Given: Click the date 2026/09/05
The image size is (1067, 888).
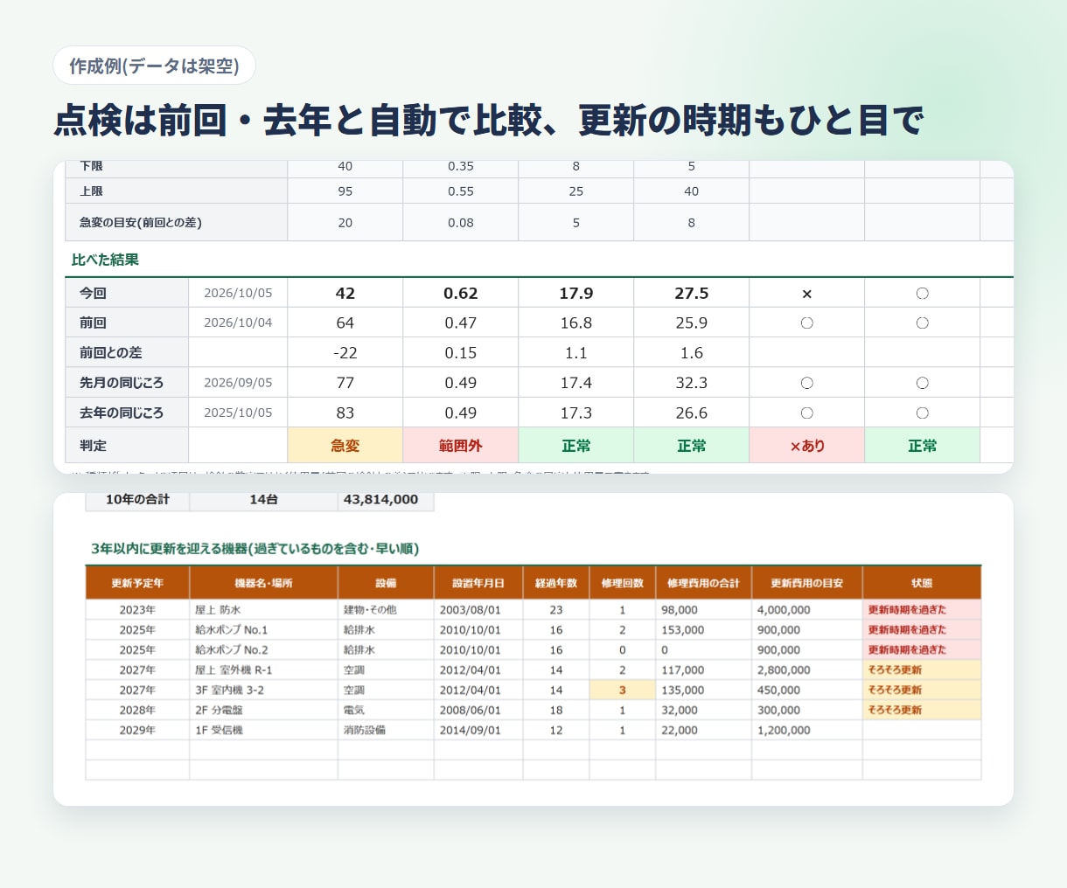Looking at the screenshot, I should point(238,383).
